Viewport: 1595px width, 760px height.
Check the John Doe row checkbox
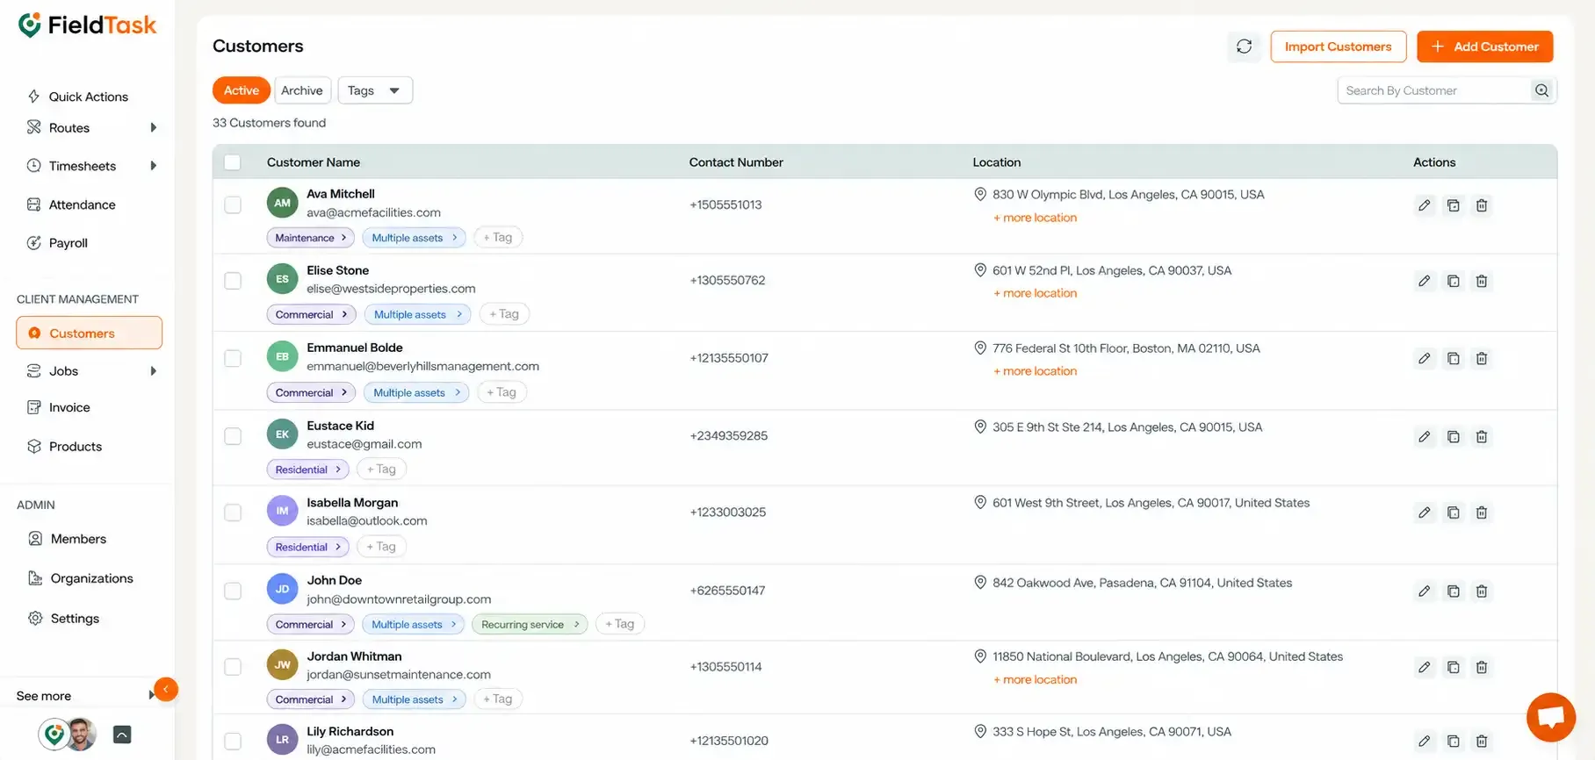tap(233, 591)
